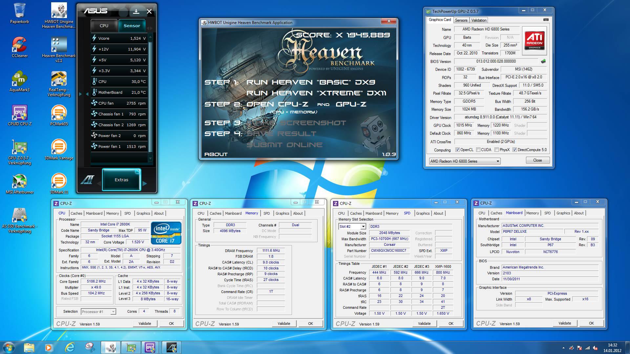Viewport: 630px width, 354px height.
Task: Expand the ASUS panel left side arrow
Action: (80, 94)
